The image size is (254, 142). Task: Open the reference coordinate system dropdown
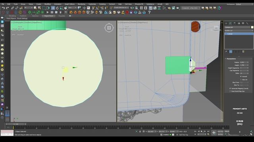tap(72, 8)
